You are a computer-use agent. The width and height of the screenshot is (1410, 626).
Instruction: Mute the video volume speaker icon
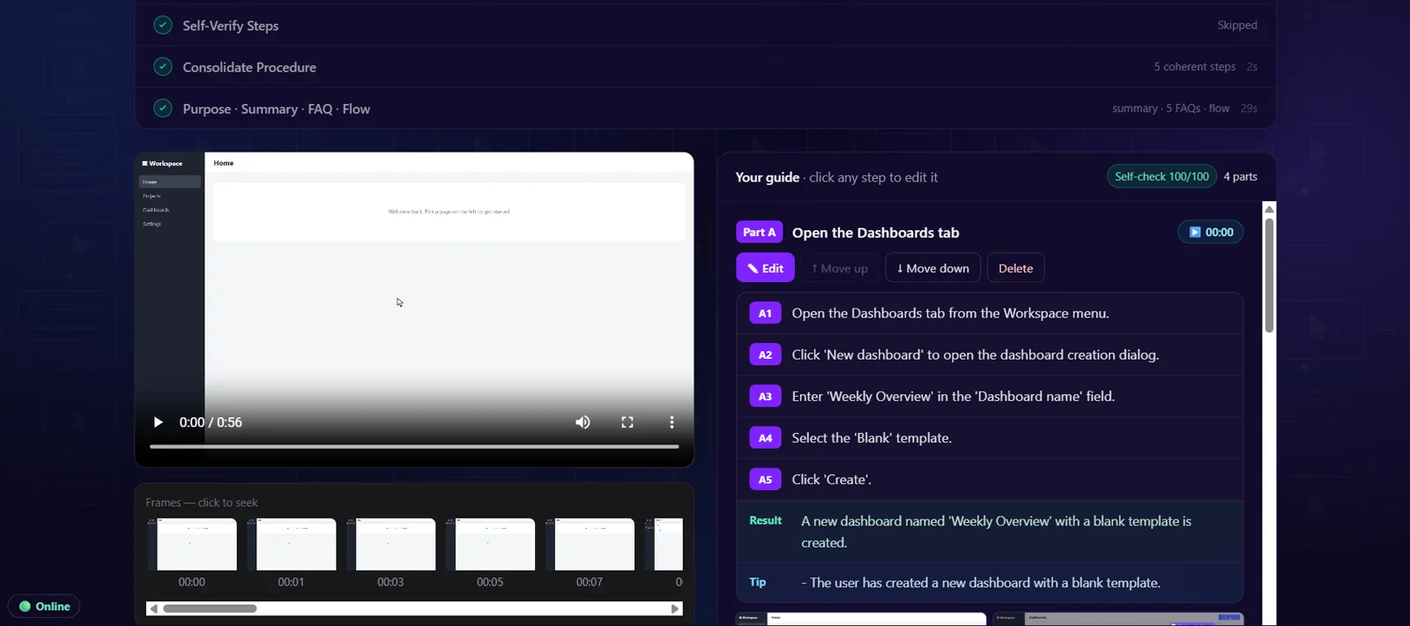pos(583,422)
